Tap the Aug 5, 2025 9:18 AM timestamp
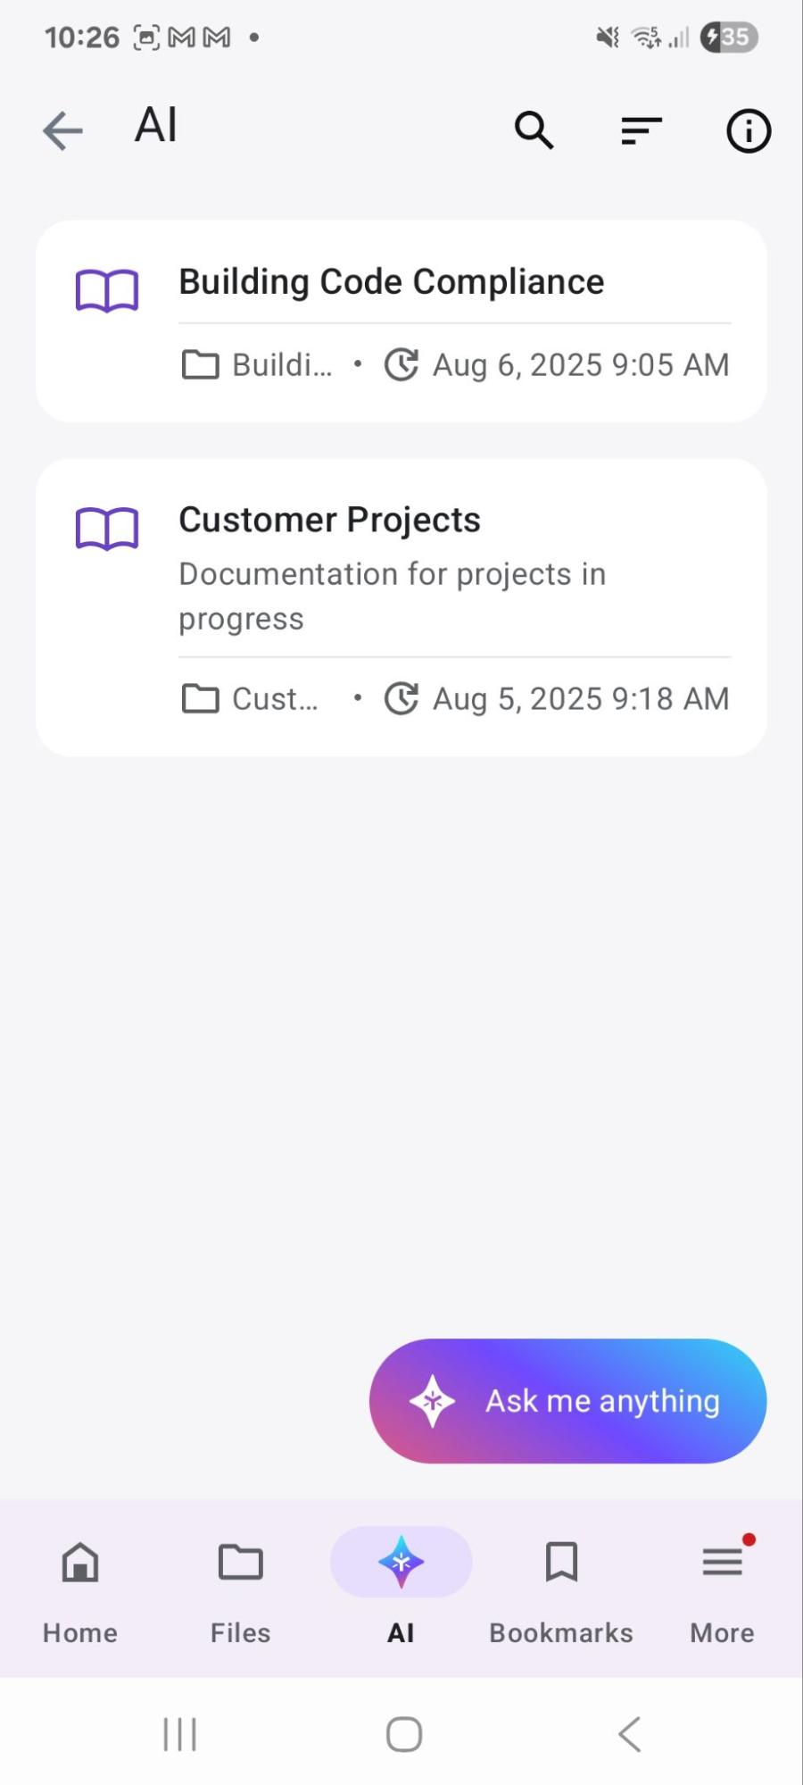The image size is (803, 1785). [x=580, y=699]
